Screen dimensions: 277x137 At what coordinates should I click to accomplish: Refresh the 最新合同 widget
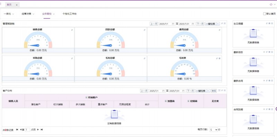[x=267, y=81]
